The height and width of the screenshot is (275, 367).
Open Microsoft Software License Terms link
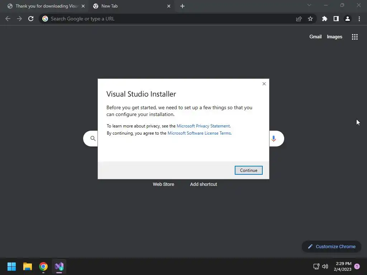[x=199, y=133]
